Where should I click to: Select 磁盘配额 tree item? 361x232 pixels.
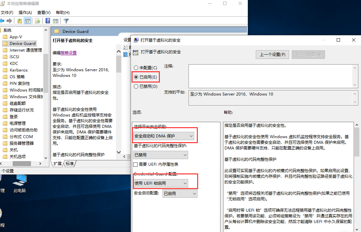(18, 103)
